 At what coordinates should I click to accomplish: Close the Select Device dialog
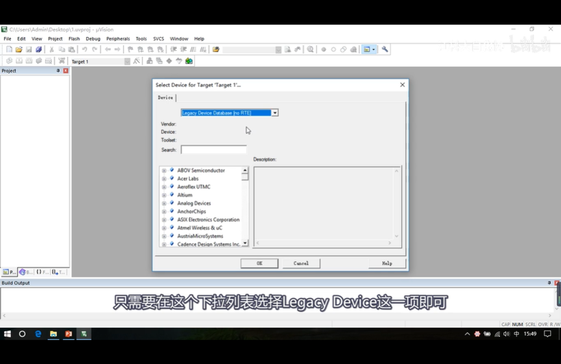pos(403,85)
